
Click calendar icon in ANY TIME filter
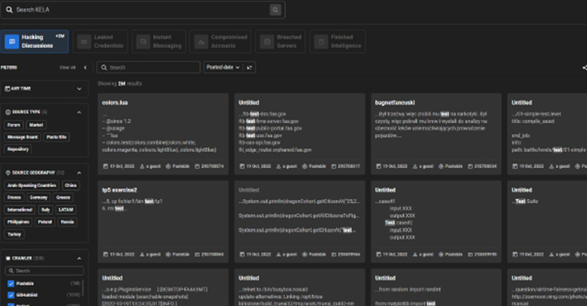[x=7, y=89]
